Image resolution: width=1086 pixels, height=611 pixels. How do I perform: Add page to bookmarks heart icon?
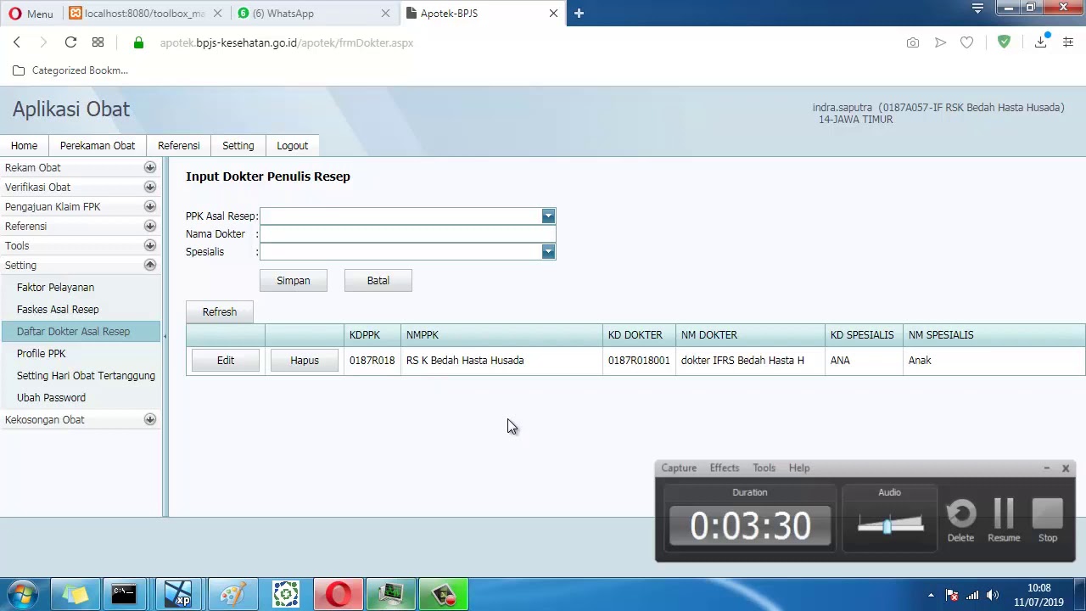966,42
